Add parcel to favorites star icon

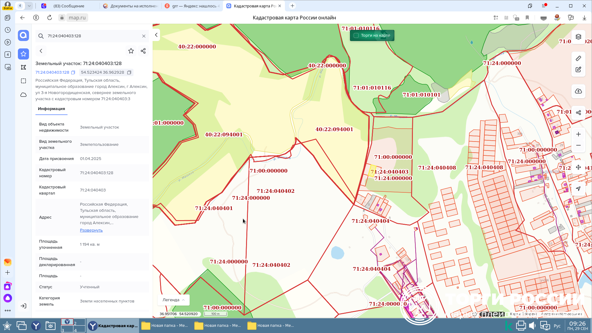tap(131, 51)
